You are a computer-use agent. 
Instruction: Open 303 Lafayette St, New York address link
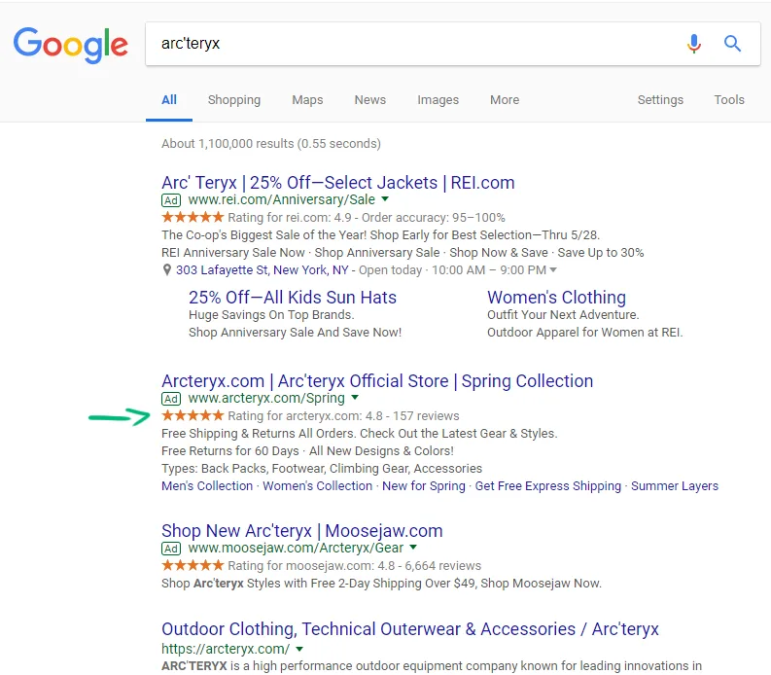[x=263, y=270]
